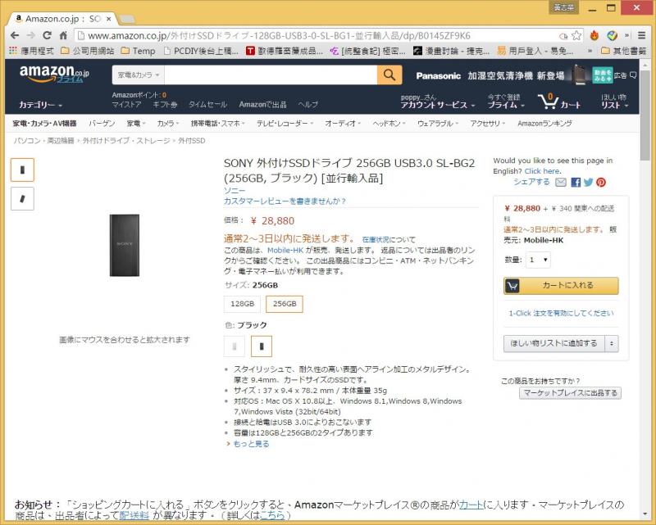This screenshot has height=525, width=656.
Task: Select the first product image thumbnail
Action: click(x=22, y=170)
